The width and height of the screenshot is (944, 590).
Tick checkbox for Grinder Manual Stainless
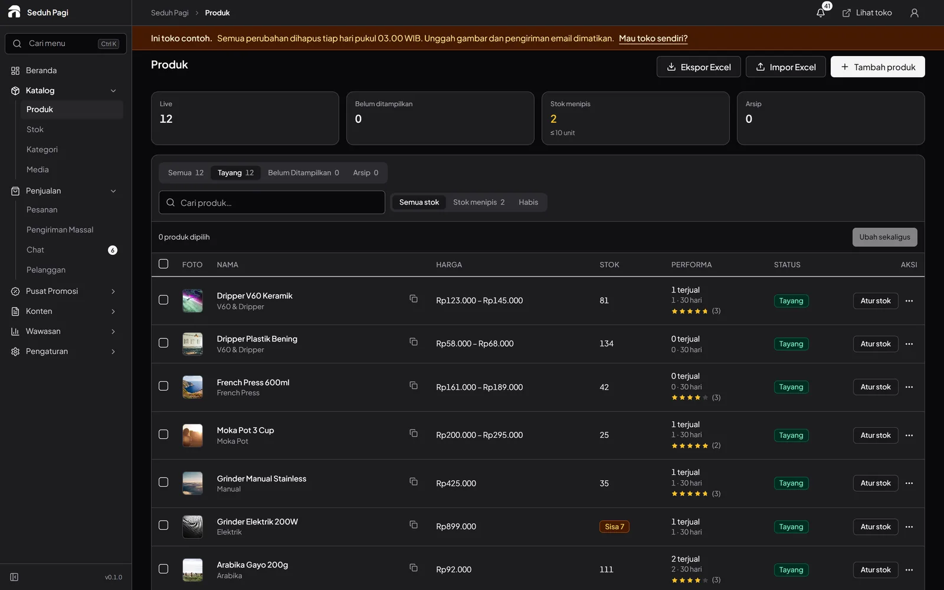[163, 482]
